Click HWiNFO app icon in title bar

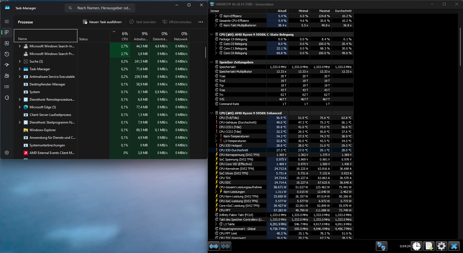pos(212,4)
